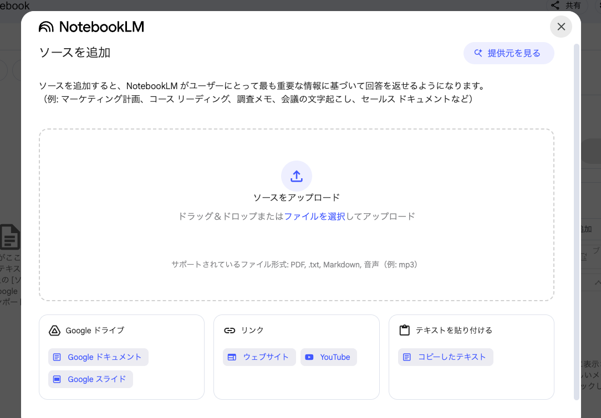The width and height of the screenshot is (601, 418).
Task: Select the Google スライド option
Action: pos(90,379)
